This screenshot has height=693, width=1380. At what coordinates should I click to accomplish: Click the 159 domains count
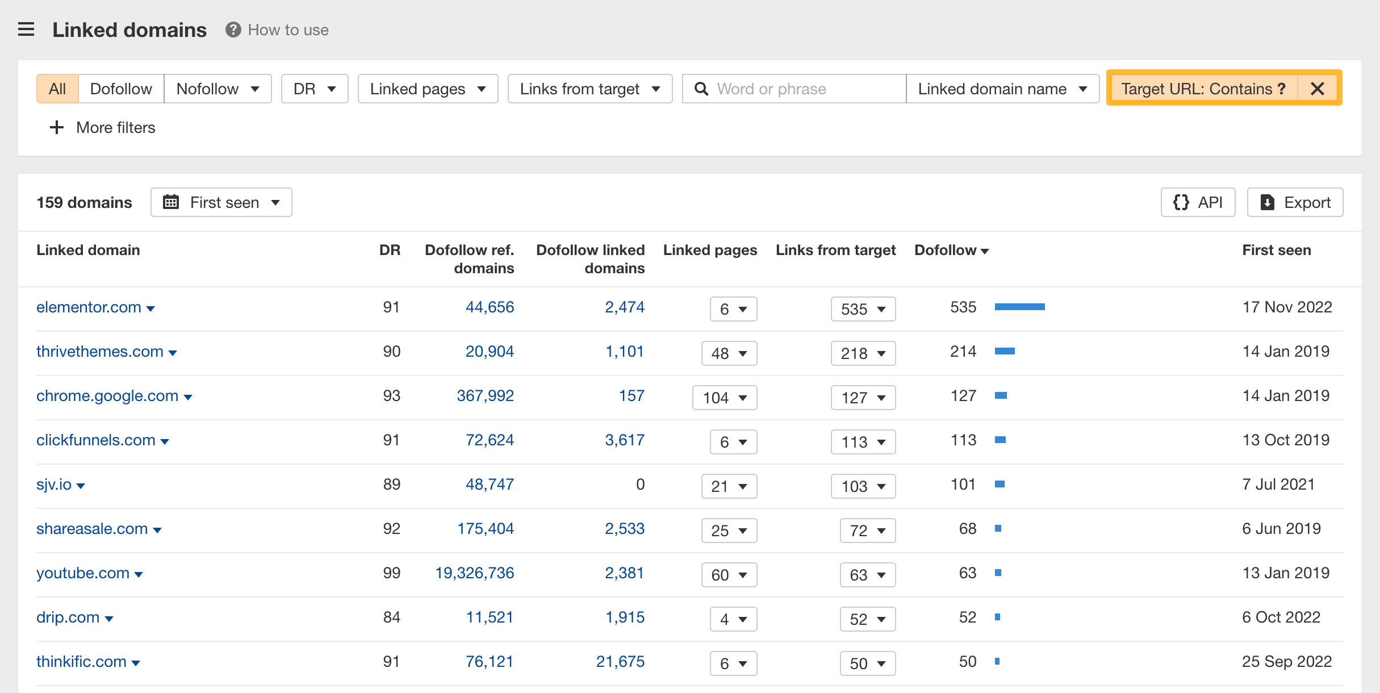pos(84,202)
